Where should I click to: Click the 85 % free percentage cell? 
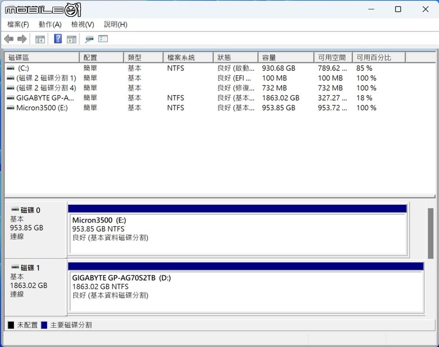coord(364,68)
